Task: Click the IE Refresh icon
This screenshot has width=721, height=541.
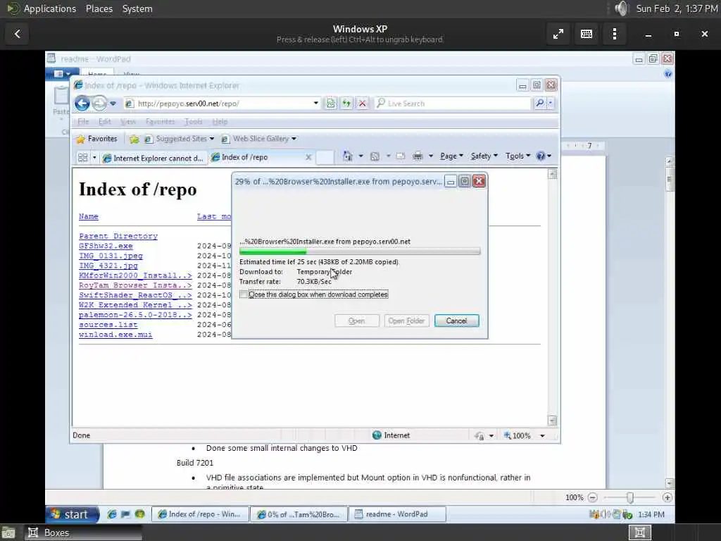Action: (x=346, y=104)
